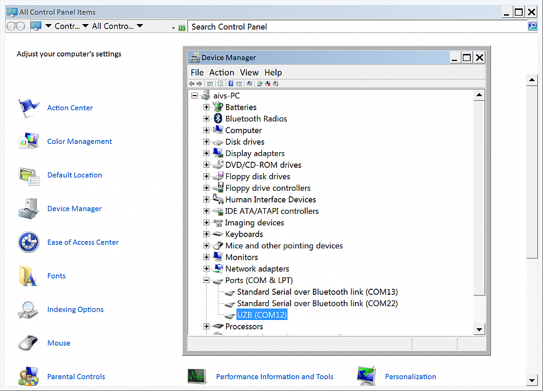
Task: Click the Properties toolbar icon
Action: [220, 84]
